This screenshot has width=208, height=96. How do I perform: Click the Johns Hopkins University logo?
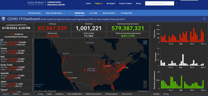click(x=36, y=3)
